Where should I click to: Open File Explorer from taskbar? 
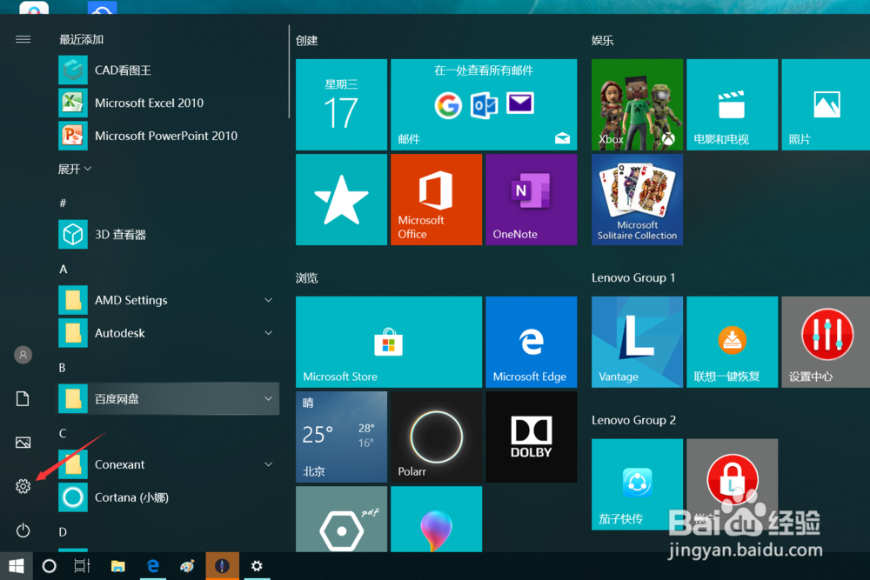coord(117,565)
